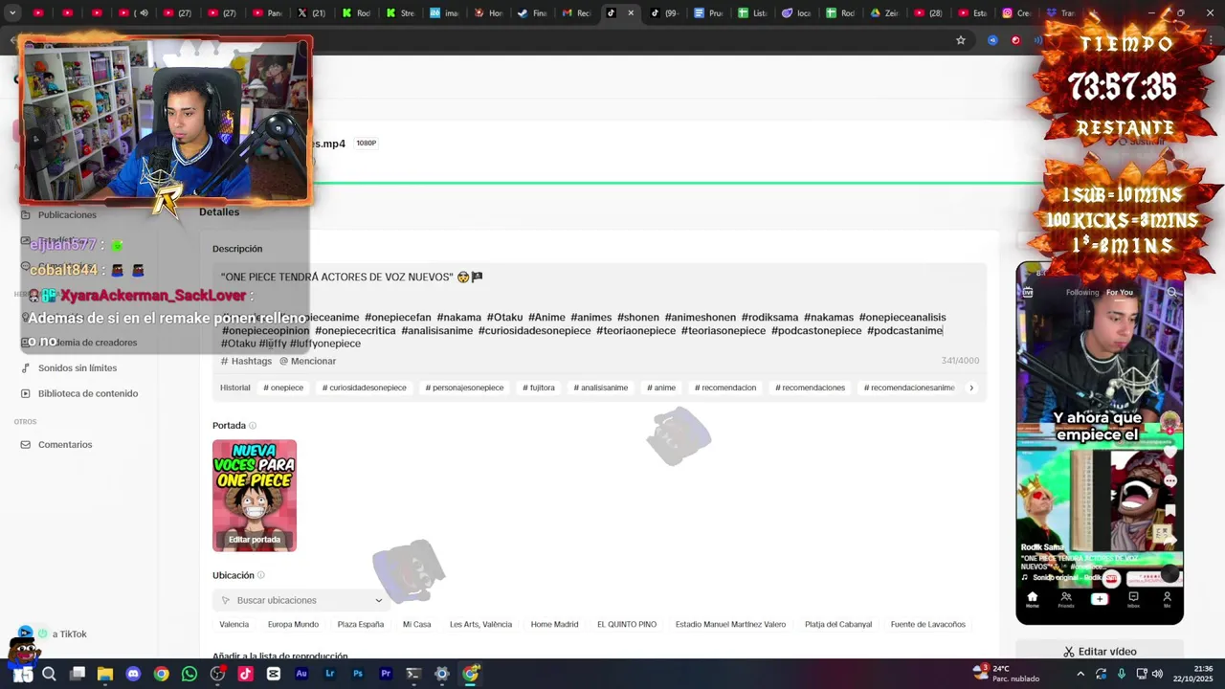Add the # recomendacionesanime suggested hashtag
The height and width of the screenshot is (689, 1225).
pos(909,388)
